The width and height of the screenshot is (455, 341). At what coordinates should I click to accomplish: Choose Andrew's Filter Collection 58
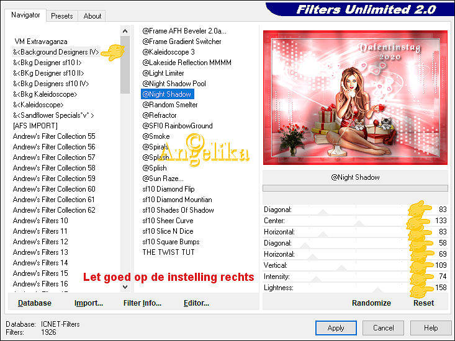tap(54, 168)
